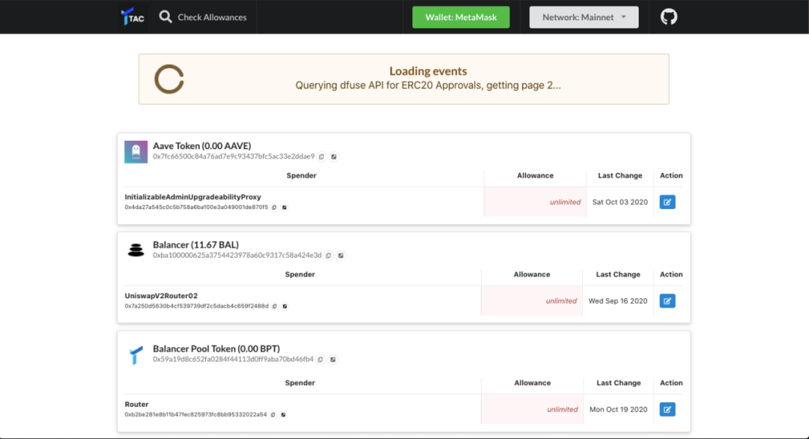Screen dimensions: 809x439
Task: Open Router spender address in explorer
Action: pyautogui.click(x=283, y=415)
